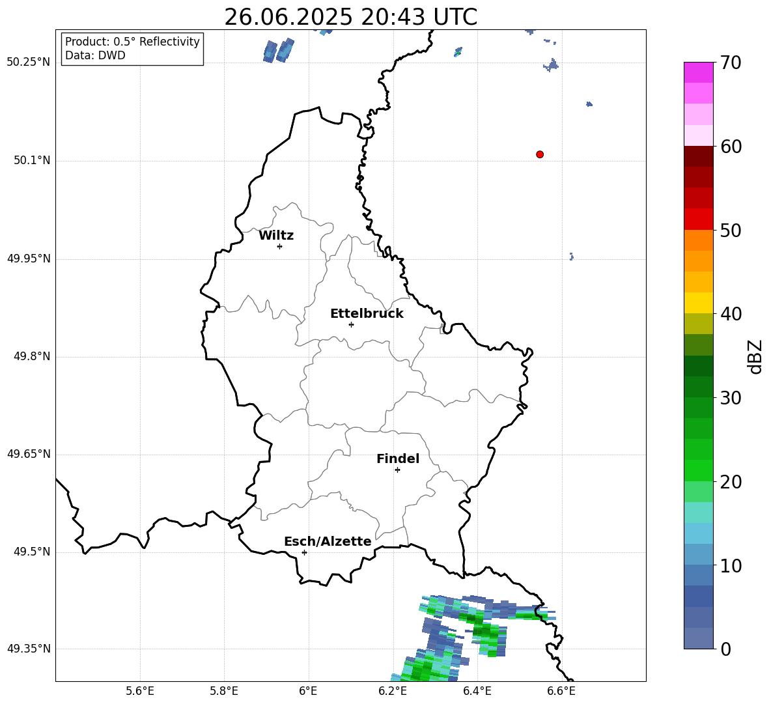Click the 'Wiltz' city label

276,236
